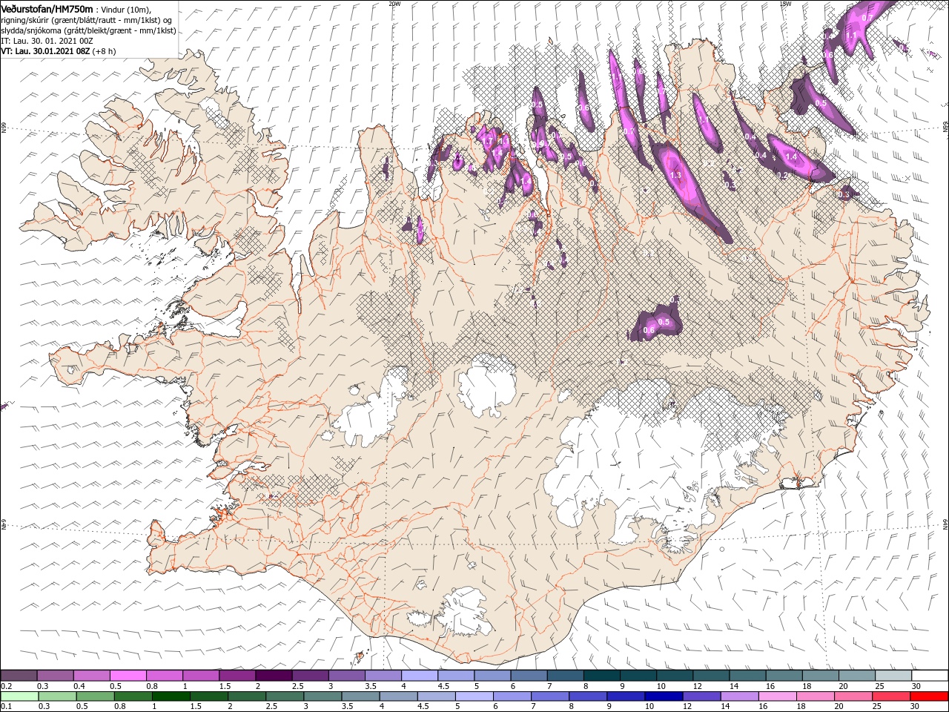This screenshot has height=712, width=949.
Task: Click the 0.1 legend value label
Action: click(6, 707)
